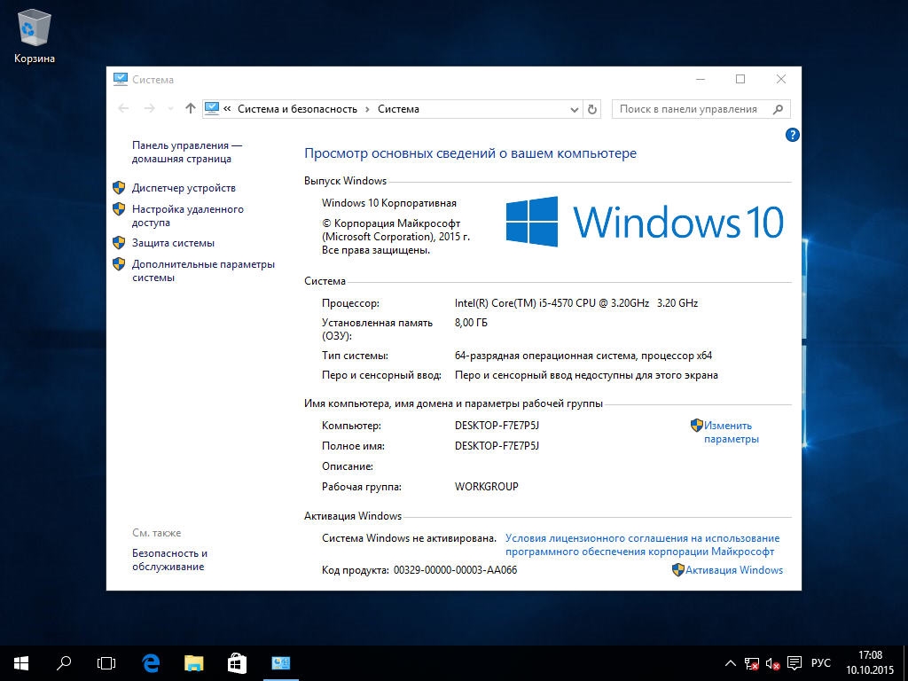
Task: Click 'Система' breadcrumb segment
Action: click(x=398, y=109)
